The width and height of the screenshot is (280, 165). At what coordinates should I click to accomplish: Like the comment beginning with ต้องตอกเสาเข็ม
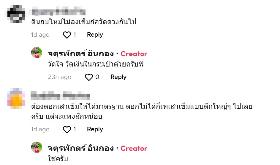coord(67,130)
